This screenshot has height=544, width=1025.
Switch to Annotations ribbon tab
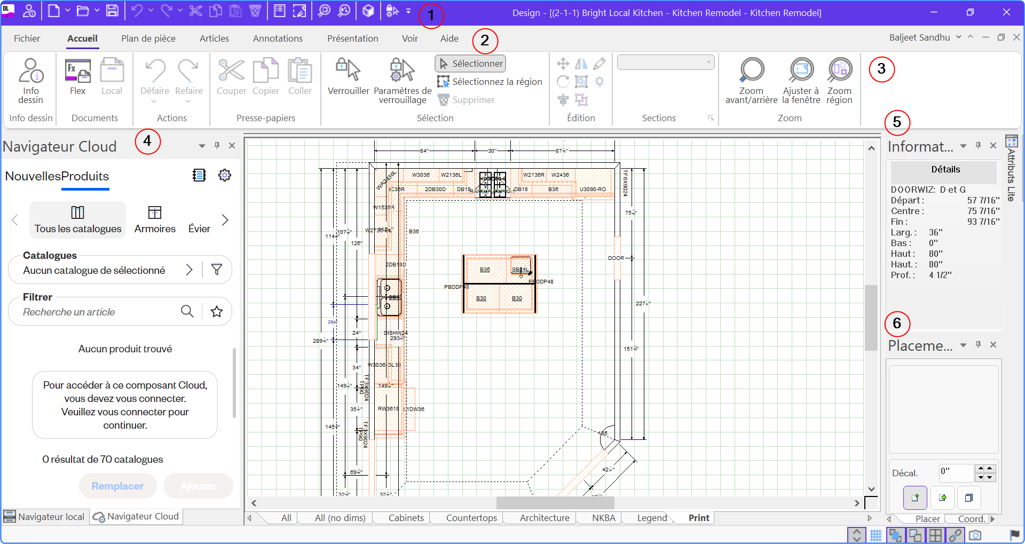[x=278, y=38]
